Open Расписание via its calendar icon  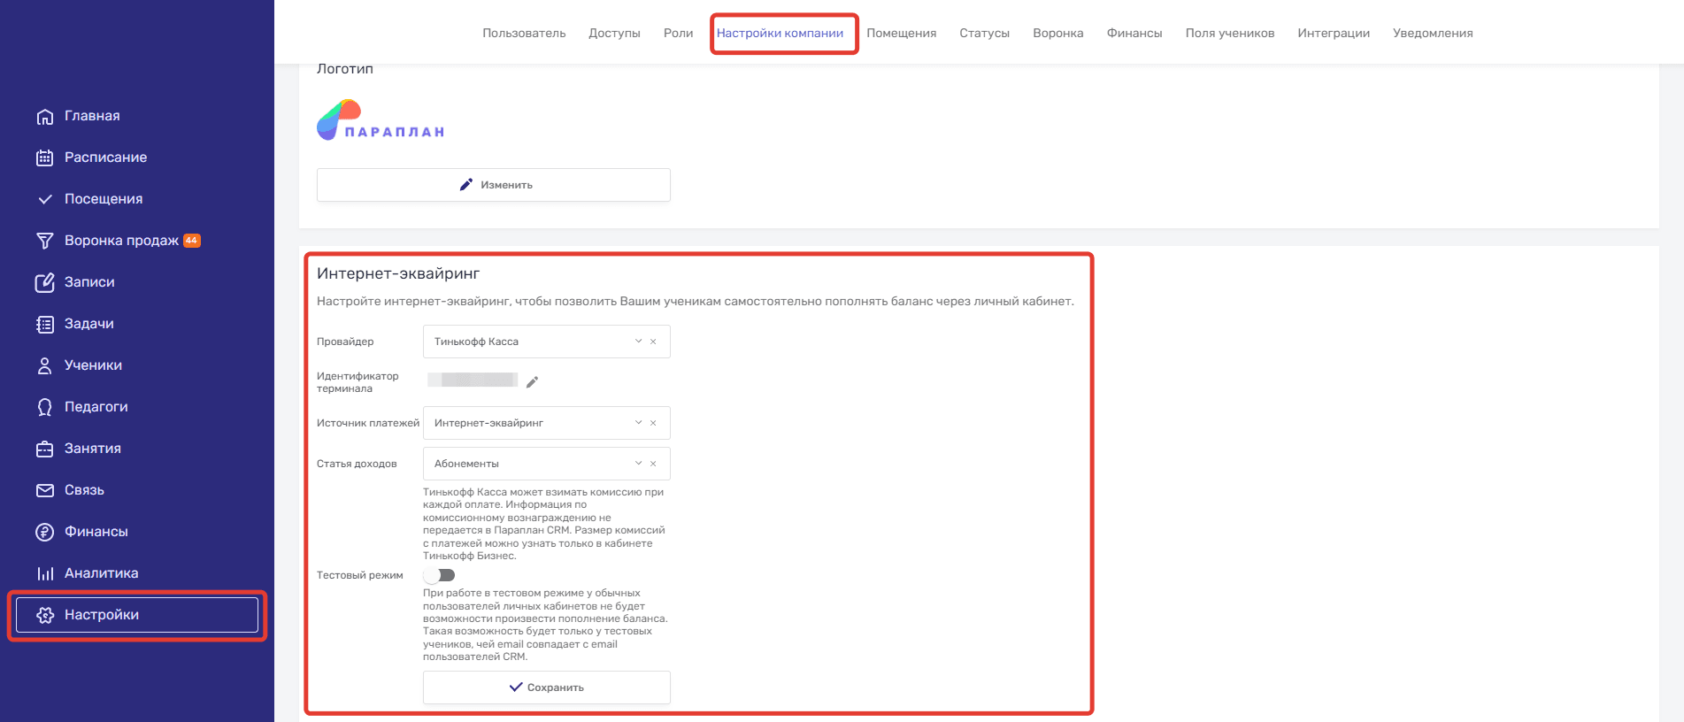pyautogui.click(x=44, y=158)
